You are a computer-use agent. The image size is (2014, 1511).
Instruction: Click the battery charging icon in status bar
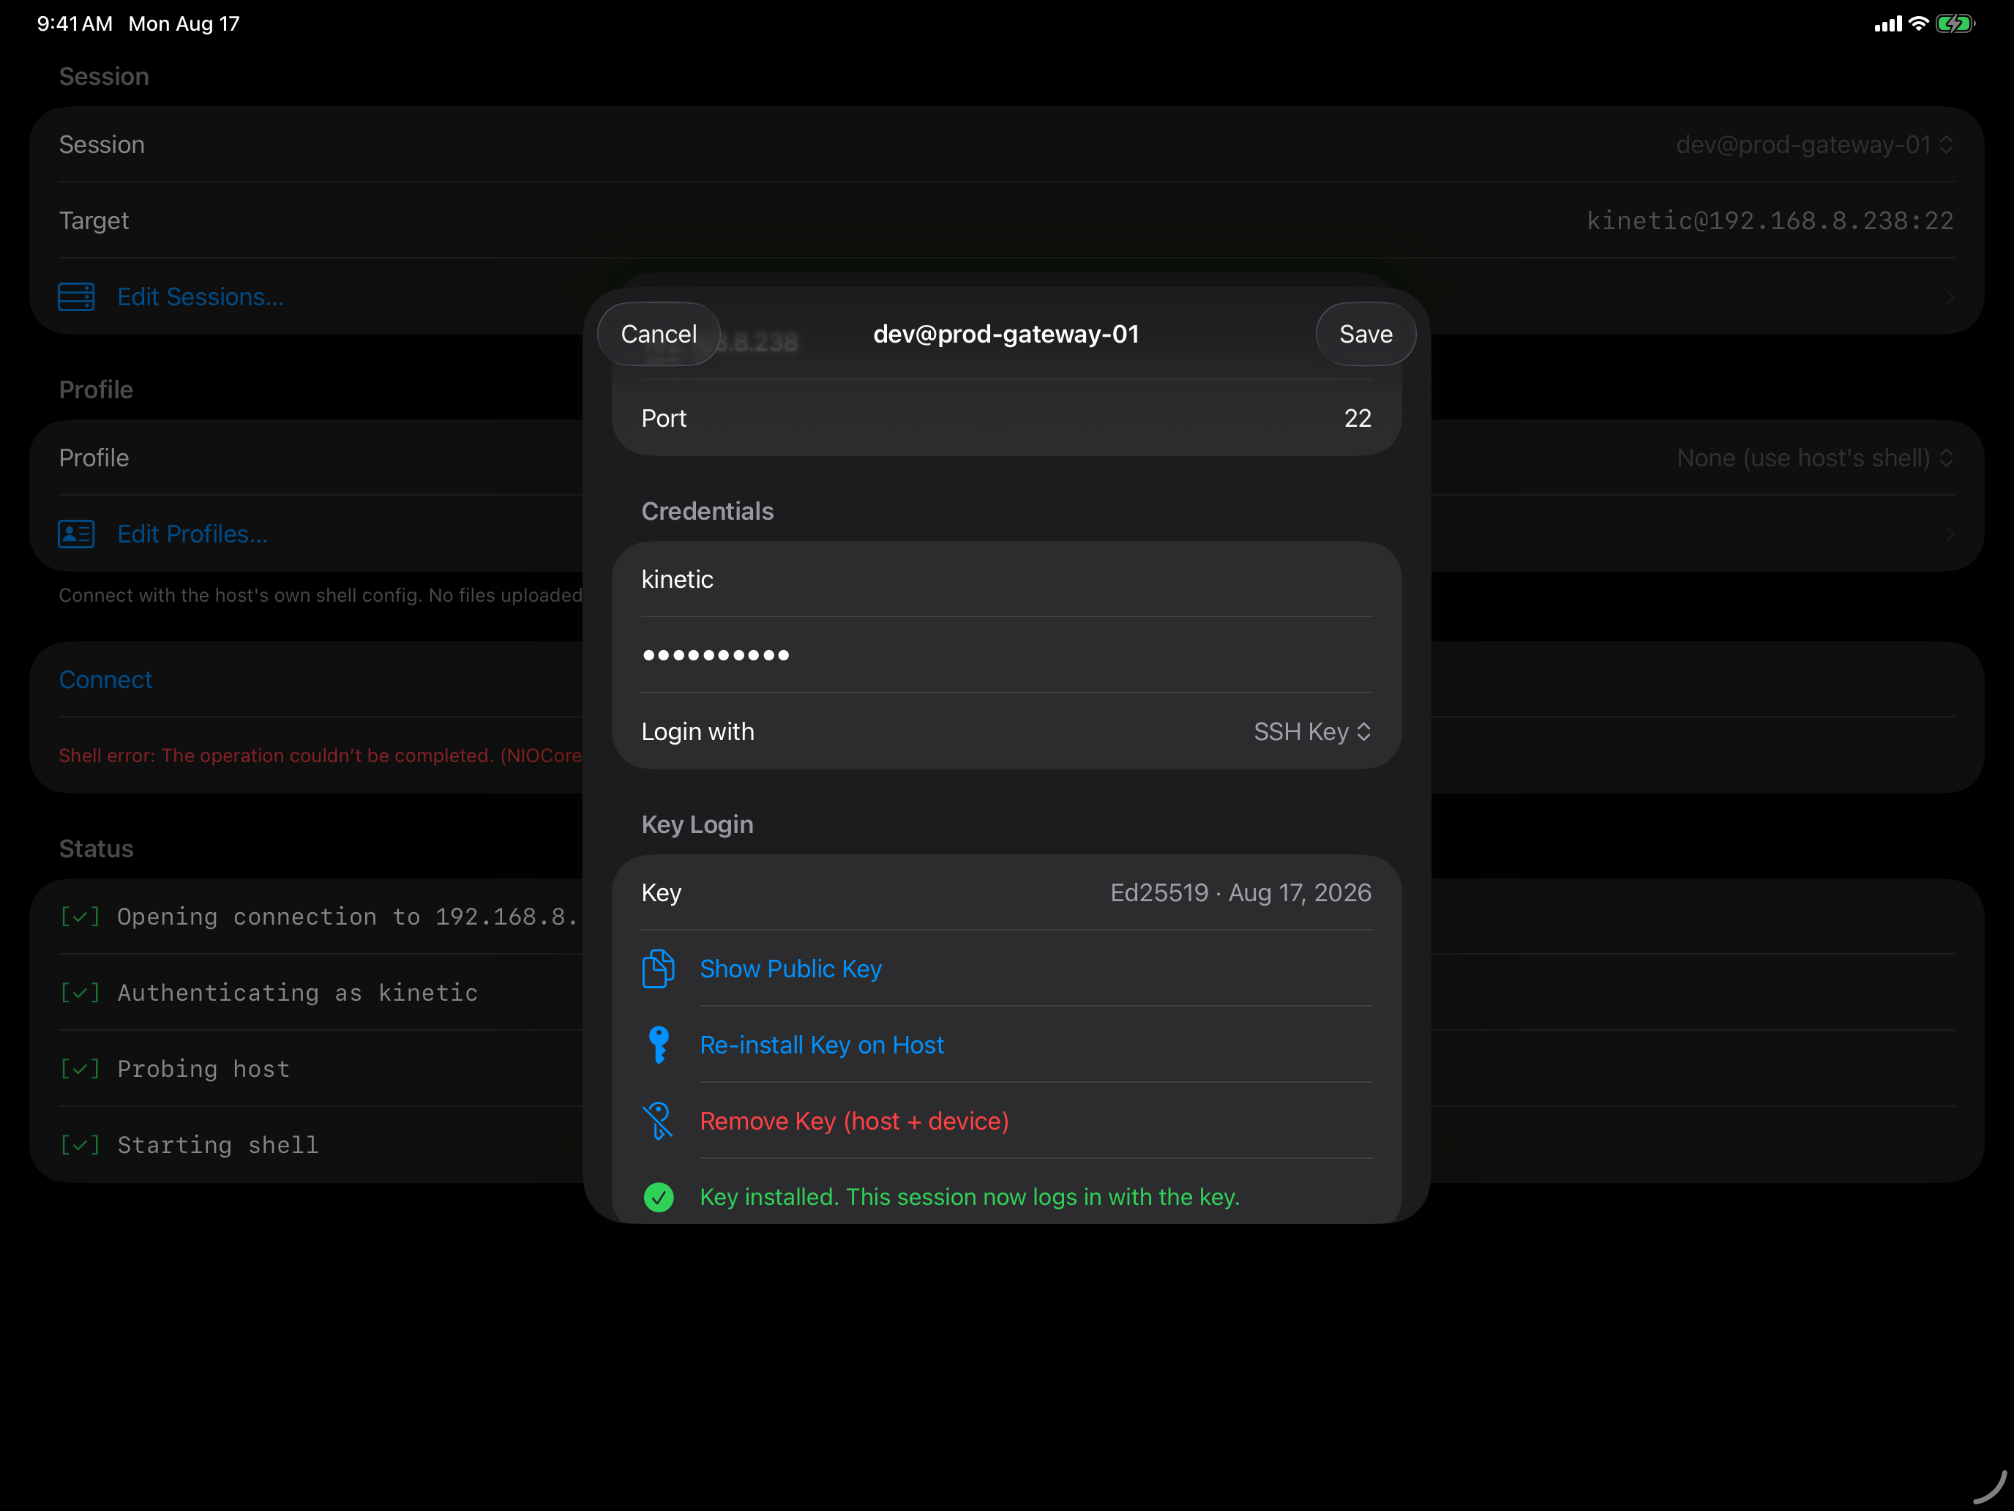(1954, 23)
